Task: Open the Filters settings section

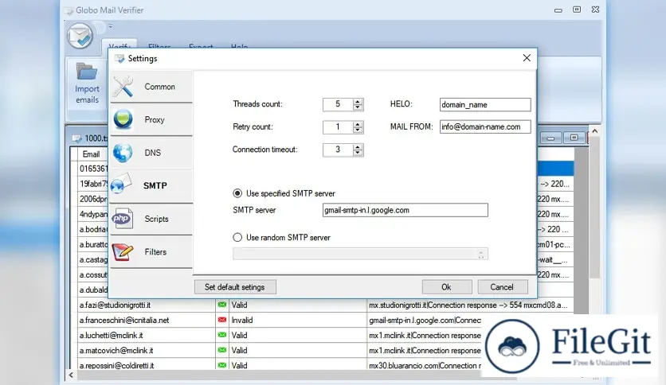Action: pos(151,252)
